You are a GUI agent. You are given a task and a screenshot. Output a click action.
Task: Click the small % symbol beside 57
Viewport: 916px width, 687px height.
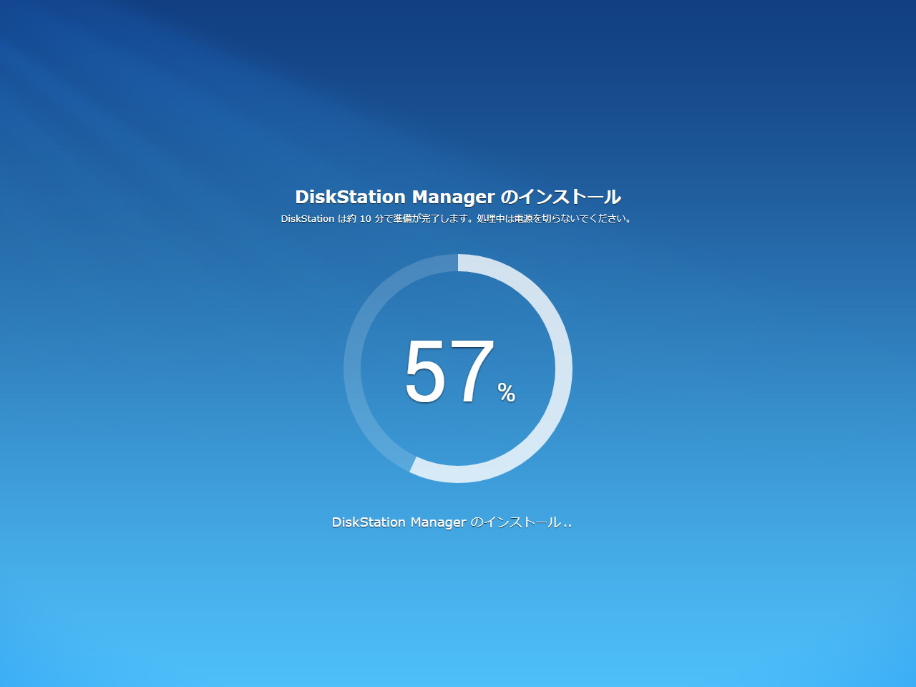coord(507,392)
